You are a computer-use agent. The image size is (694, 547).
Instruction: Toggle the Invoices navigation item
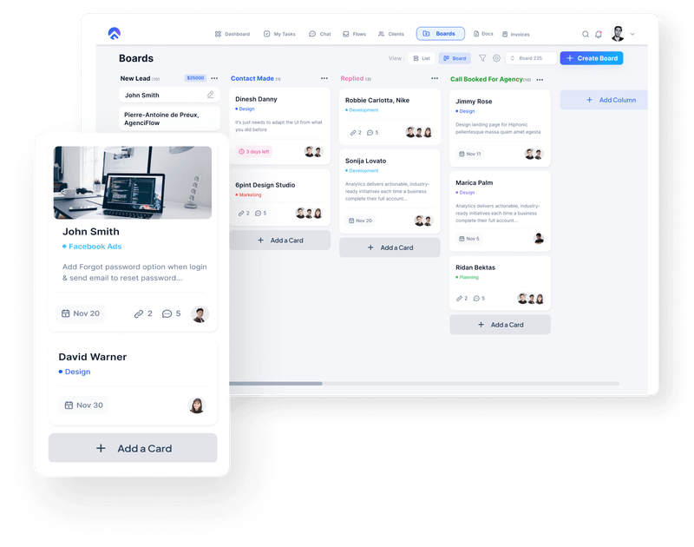[513, 33]
